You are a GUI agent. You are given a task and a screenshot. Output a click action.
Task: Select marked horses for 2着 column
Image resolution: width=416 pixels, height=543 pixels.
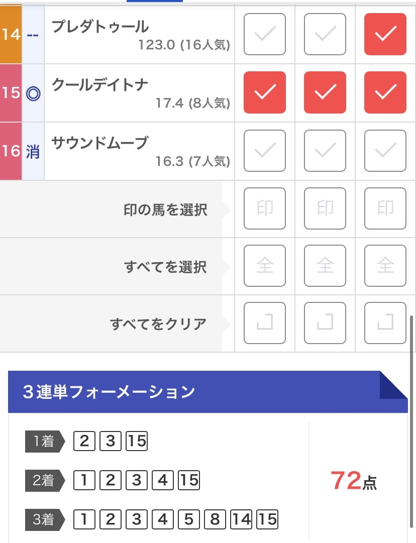pyautogui.click(x=325, y=209)
